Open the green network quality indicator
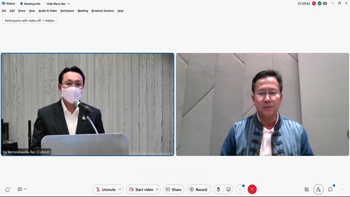The width and height of the screenshot is (350, 197). 319,4
